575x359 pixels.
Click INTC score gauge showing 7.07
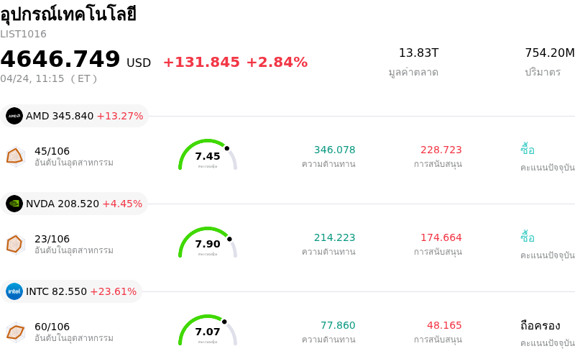208,331
